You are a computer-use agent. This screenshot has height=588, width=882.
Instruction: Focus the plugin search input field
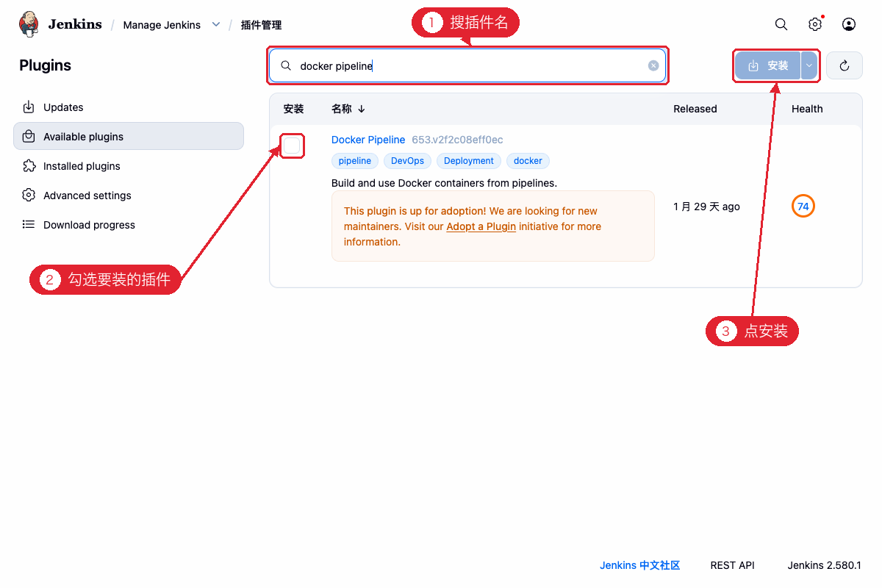pyautogui.click(x=467, y=65)
